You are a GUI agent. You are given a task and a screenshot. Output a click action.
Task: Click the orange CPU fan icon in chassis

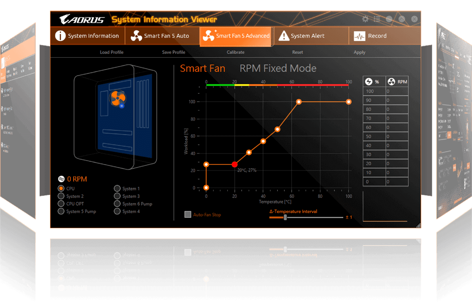tap(118, 97)
